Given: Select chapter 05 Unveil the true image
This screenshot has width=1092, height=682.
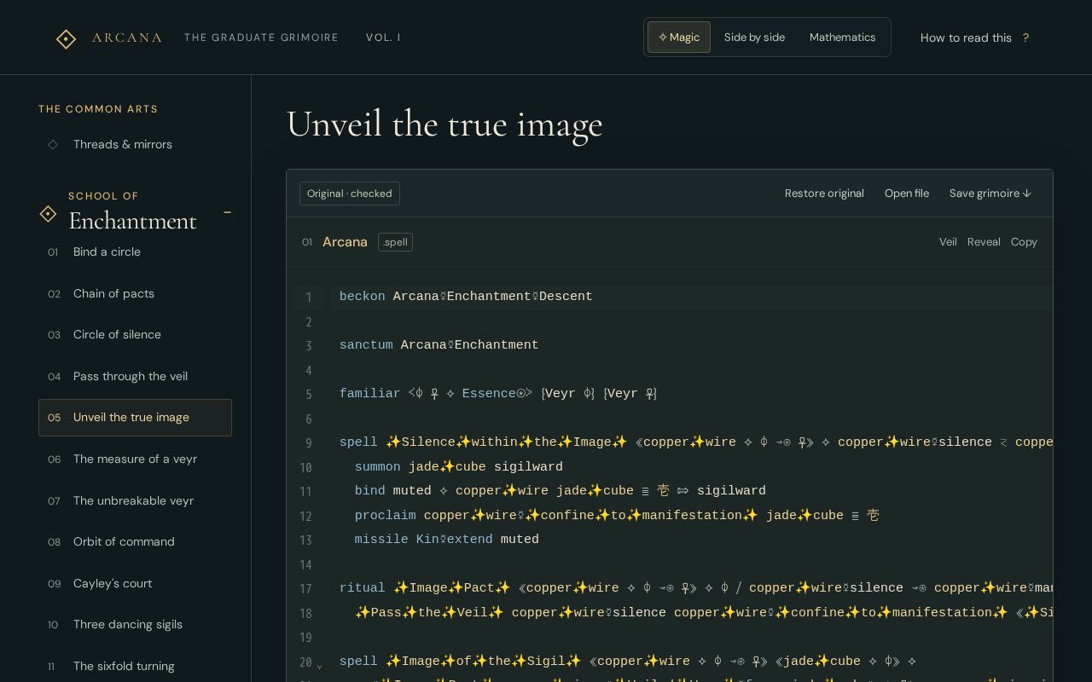Looking at the screenshot, I should pyautogui.click(x=135, y=418).
